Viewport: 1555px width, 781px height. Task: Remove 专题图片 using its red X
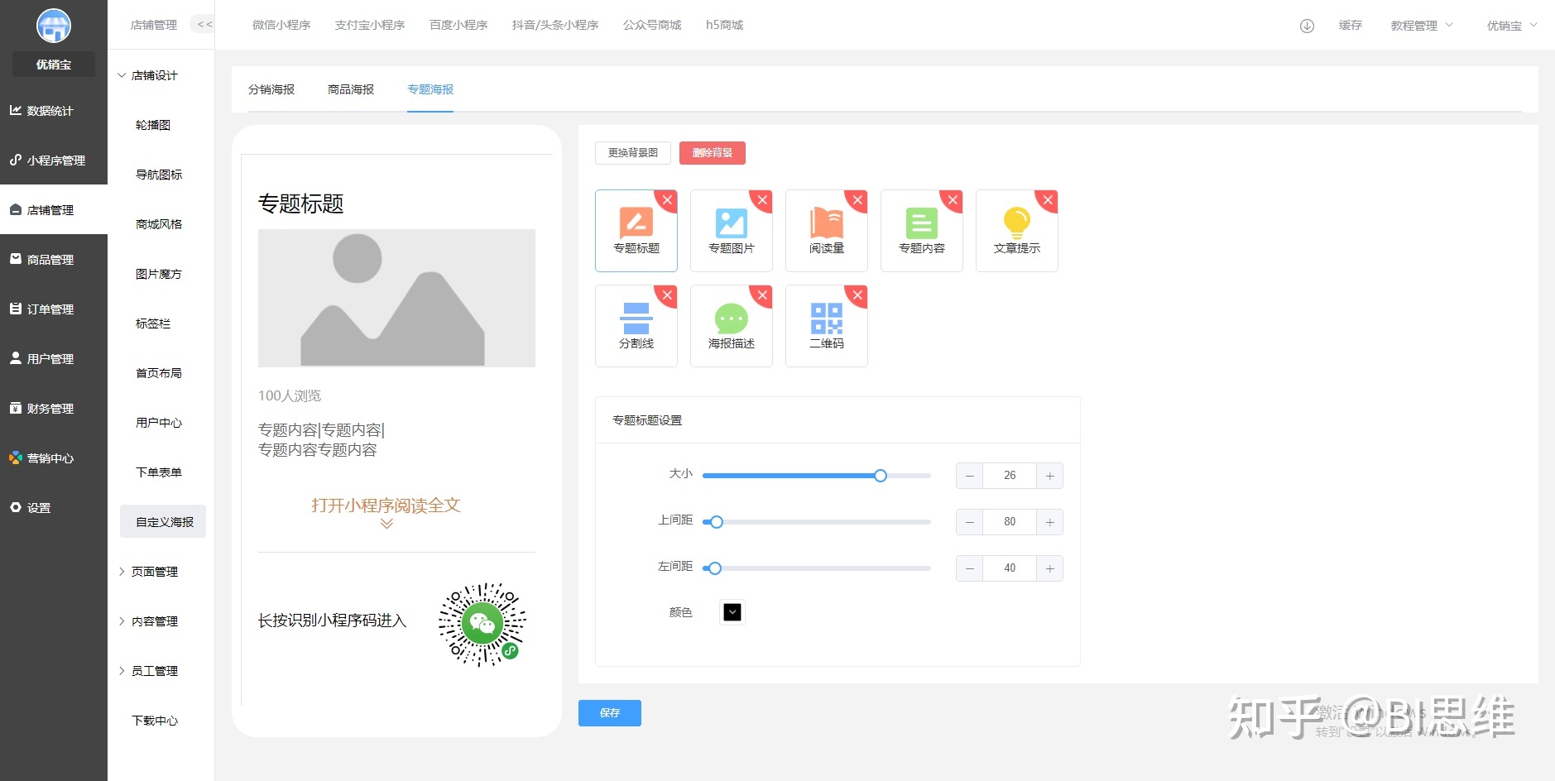tap(763, 200)
